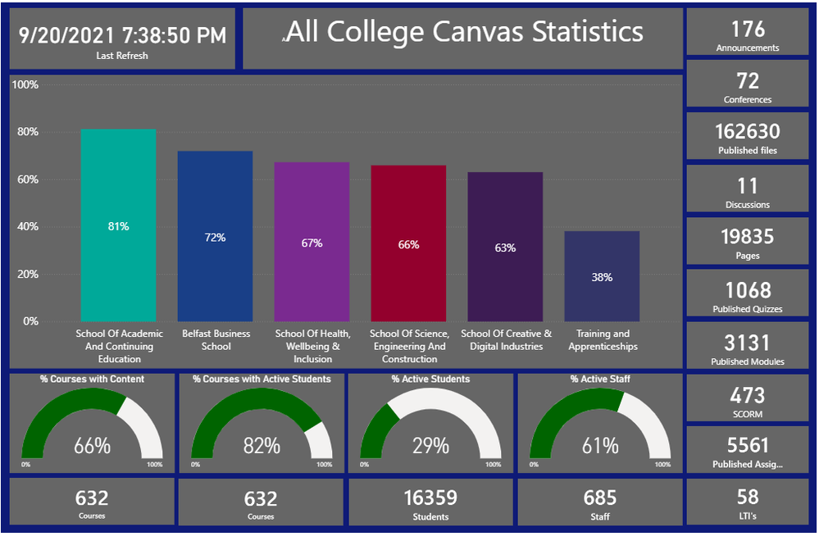Click the teal School Of Academic bar

pyautogui.click(x=118, y=225)
